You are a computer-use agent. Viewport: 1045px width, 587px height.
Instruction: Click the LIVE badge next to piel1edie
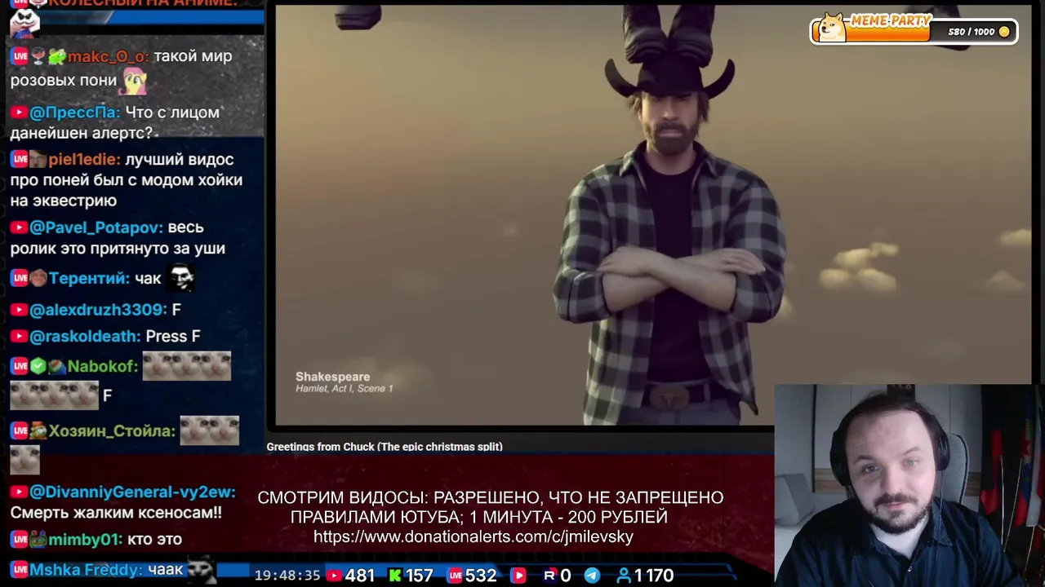tap(20, 160)
